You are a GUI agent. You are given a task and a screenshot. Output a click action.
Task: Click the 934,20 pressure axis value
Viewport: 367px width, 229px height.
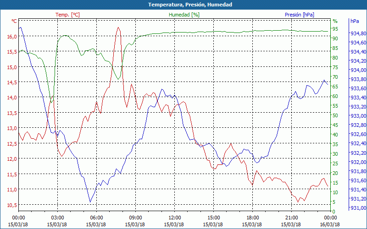pos(358,61)
